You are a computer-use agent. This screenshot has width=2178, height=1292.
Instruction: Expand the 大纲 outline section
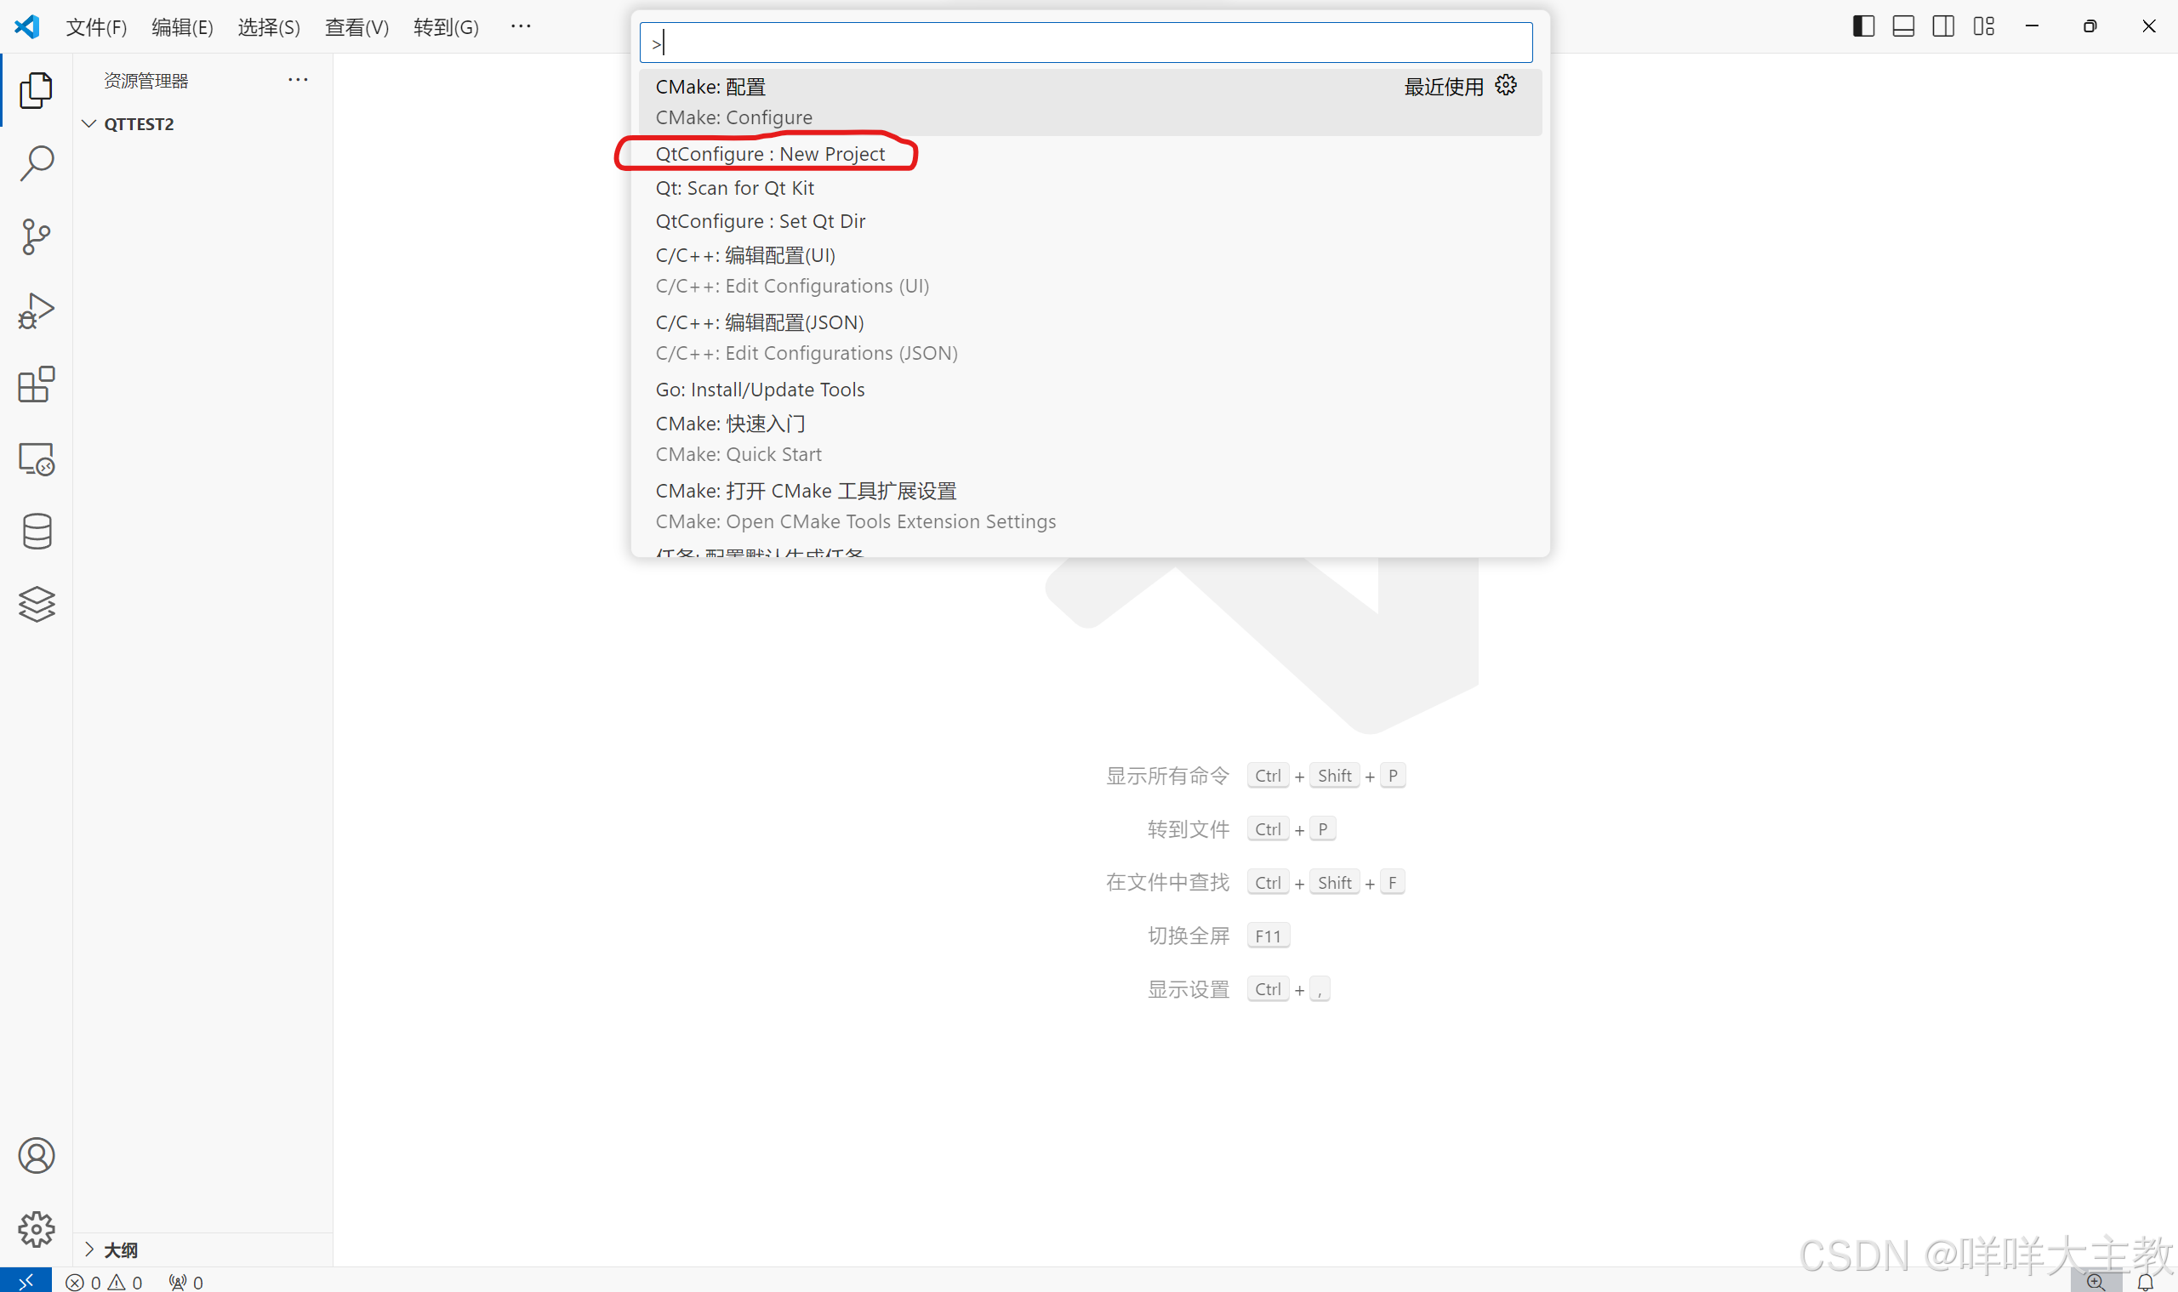click(202, 1250)
